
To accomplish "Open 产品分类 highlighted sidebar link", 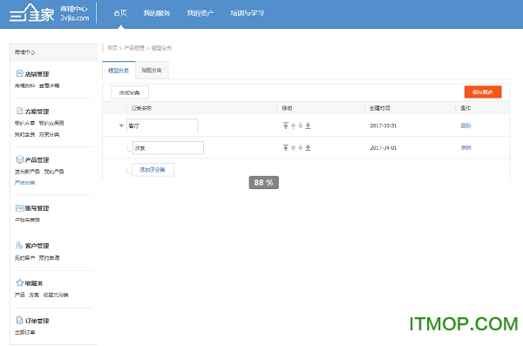I will point(24,182).
